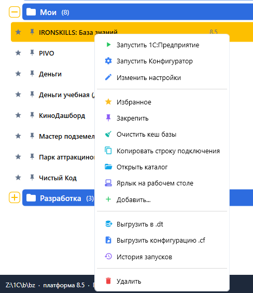Click the pencil icon for Изменить настройки
This screenshot has width=253, height=293.
click(x=108, y=77)
